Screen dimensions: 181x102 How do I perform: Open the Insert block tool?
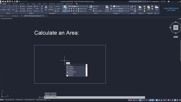(90, 8)
